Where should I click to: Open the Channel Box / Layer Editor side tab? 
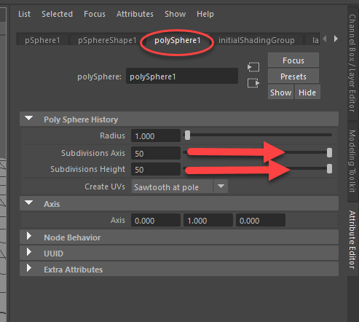(352, 63)
